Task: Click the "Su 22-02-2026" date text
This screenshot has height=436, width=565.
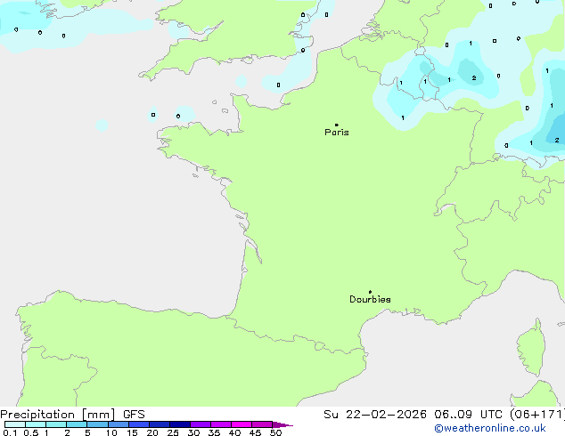Action: (375, 415)
